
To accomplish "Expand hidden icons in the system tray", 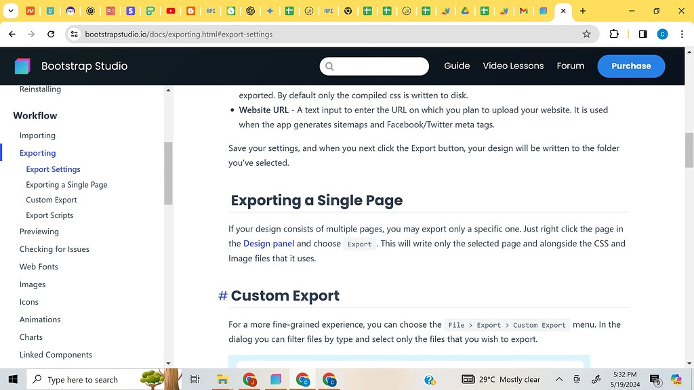I will click(559, 379).
